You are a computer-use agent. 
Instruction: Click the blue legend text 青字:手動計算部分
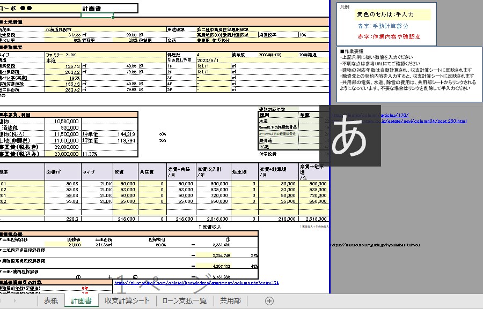[x=383, y=26]
